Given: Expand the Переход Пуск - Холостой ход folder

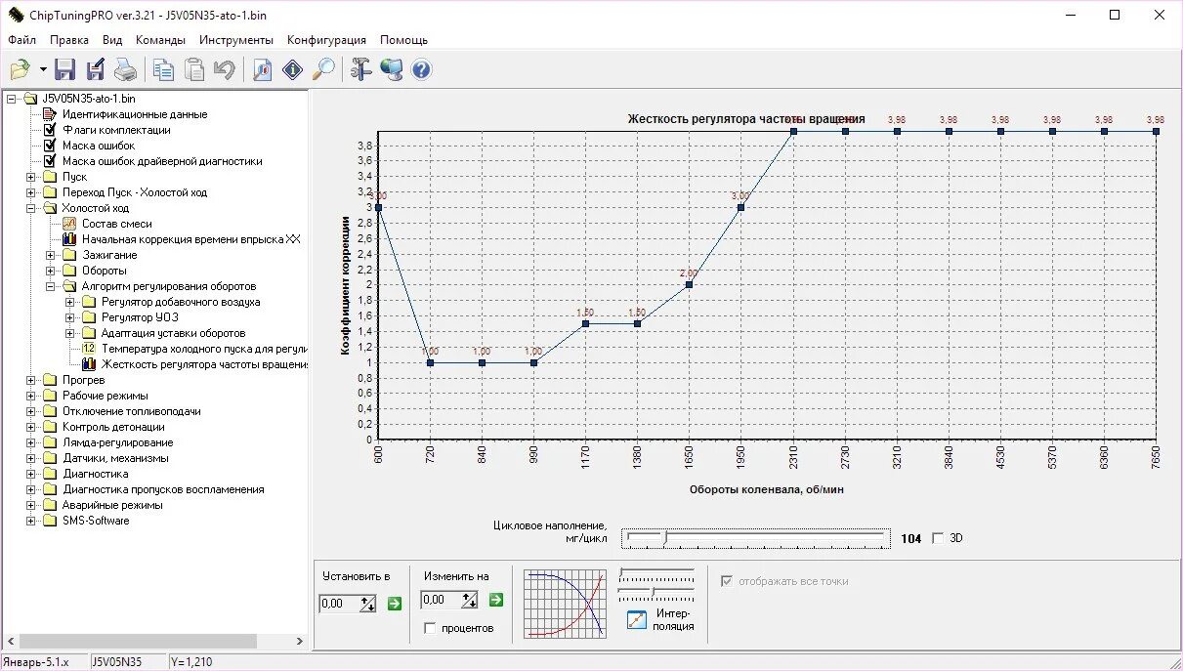Looking at the screenshot, I should pyautogui.click(x=31, y=192).
